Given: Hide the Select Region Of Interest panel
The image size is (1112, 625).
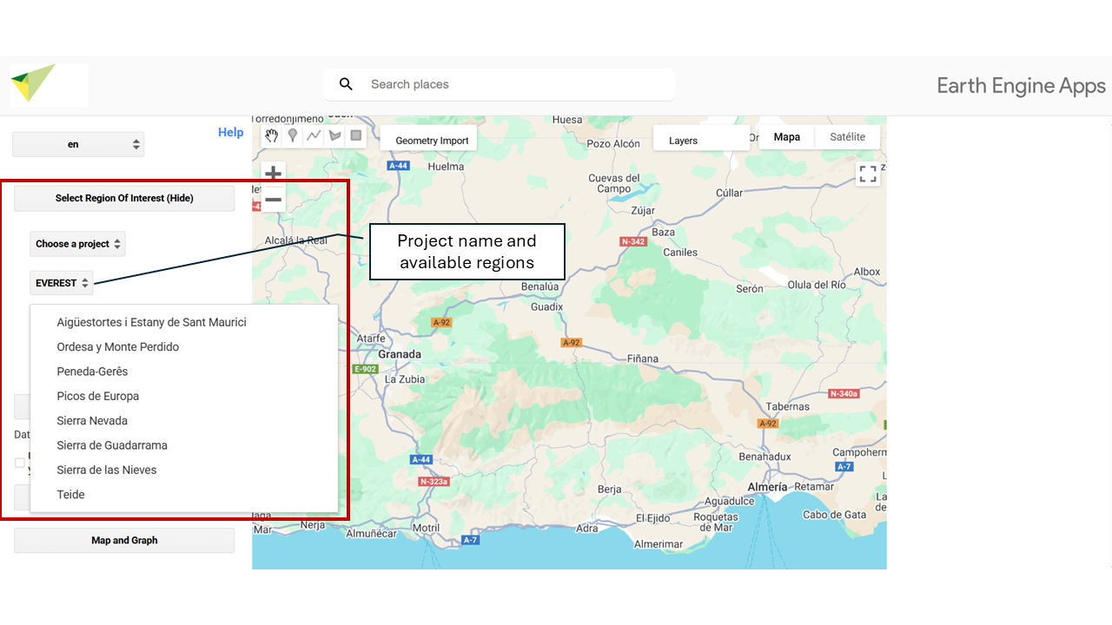Looking at the screenshot, I should [x=124, y=198].
